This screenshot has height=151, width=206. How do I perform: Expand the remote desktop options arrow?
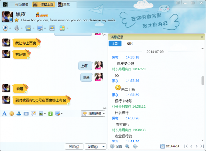45,28
